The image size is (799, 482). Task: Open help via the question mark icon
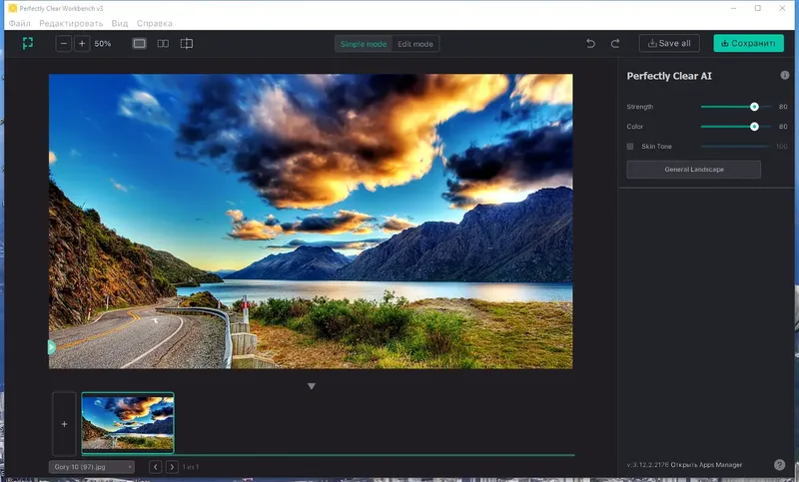tap(779, 464)
